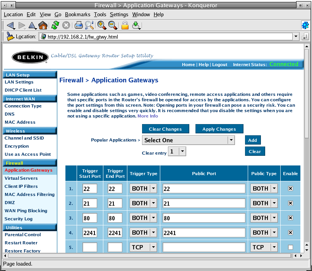Click the Forward navigation arrow icon

(22, 26)
